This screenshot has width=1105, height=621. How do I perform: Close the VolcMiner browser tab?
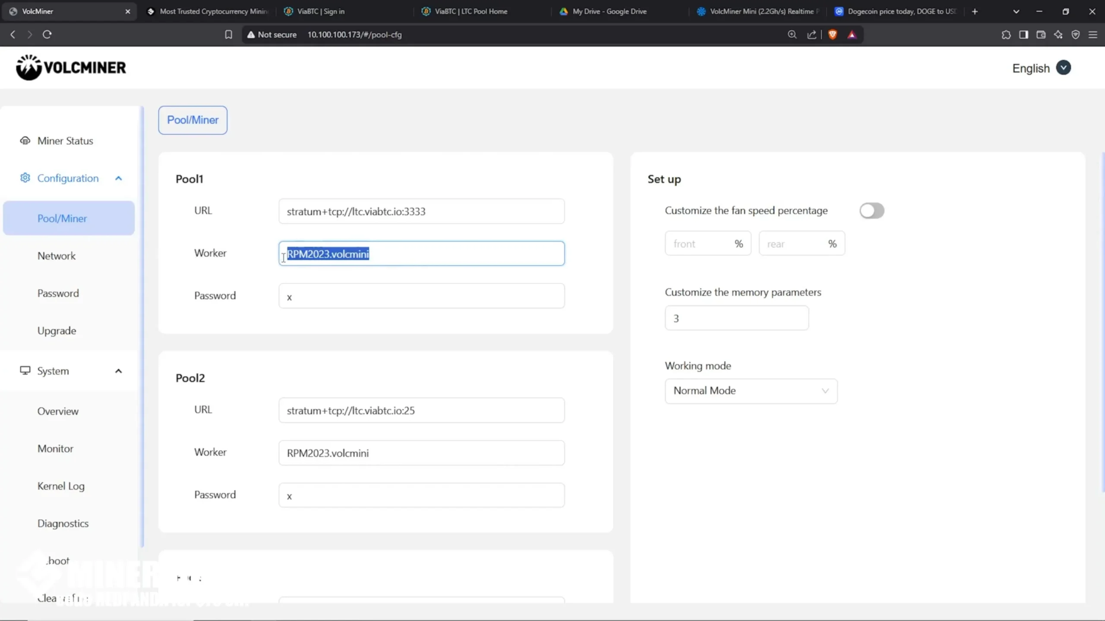click(x=127, y=12)
